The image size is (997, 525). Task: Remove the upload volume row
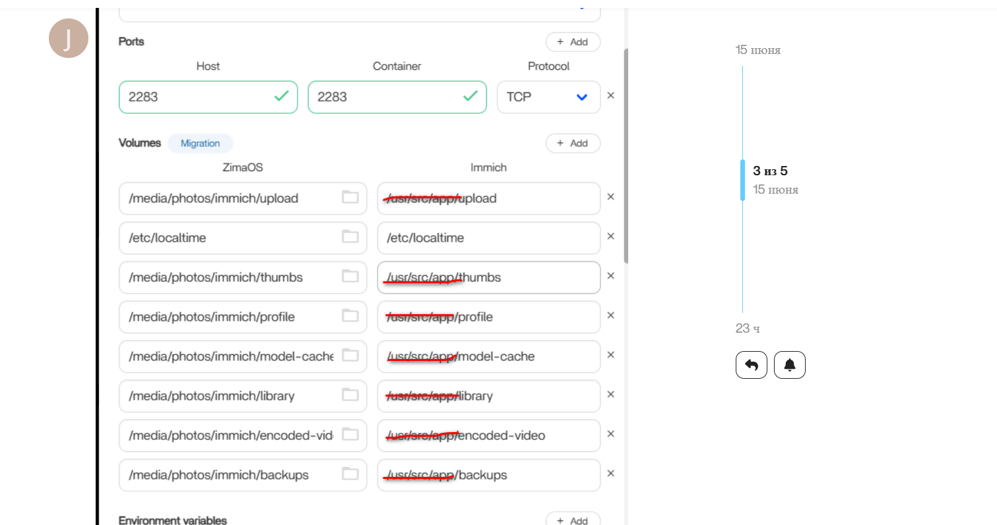point(610,197)
